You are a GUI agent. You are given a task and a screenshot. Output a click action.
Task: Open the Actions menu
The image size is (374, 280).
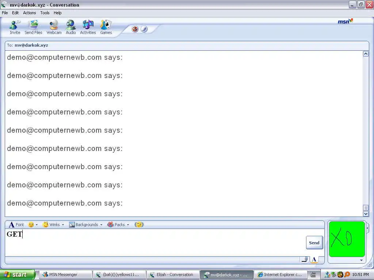tap(30, 13)
